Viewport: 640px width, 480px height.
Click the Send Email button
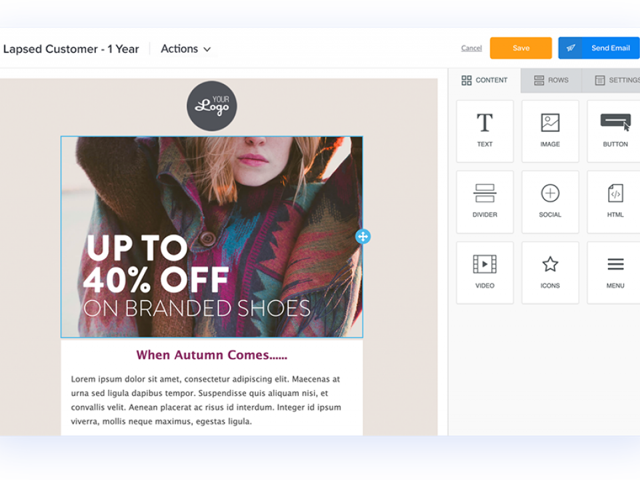pyautogui.click(x=599, y=48)
